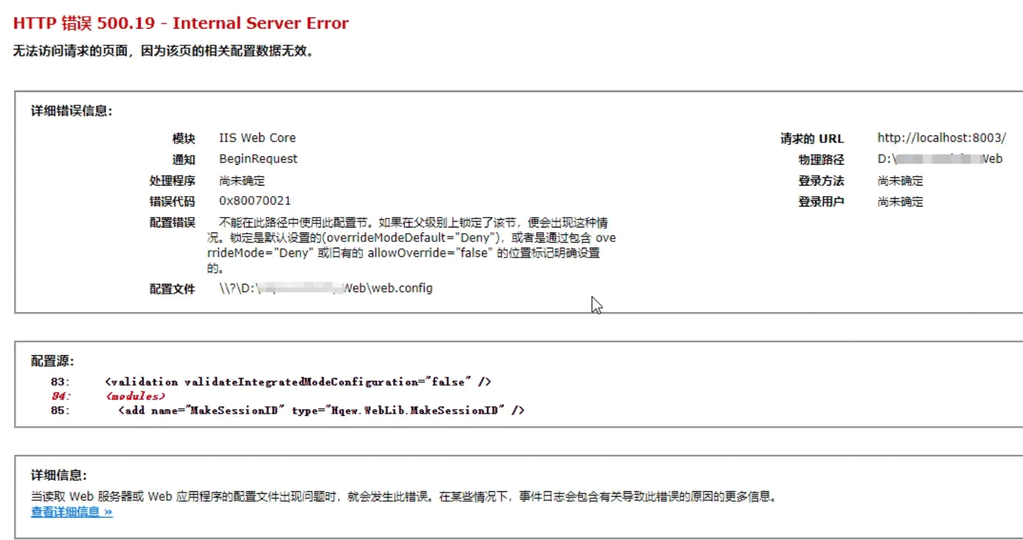Click the 处理程序 label
1023x540 pixels.
(173, 181)
